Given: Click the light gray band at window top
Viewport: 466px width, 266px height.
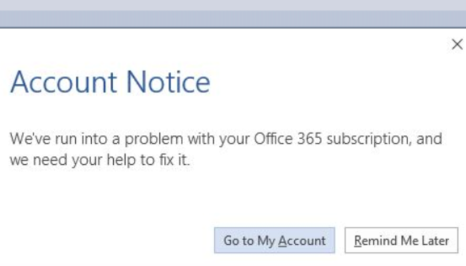Looking at the screenshot, I should coord(233,5).
